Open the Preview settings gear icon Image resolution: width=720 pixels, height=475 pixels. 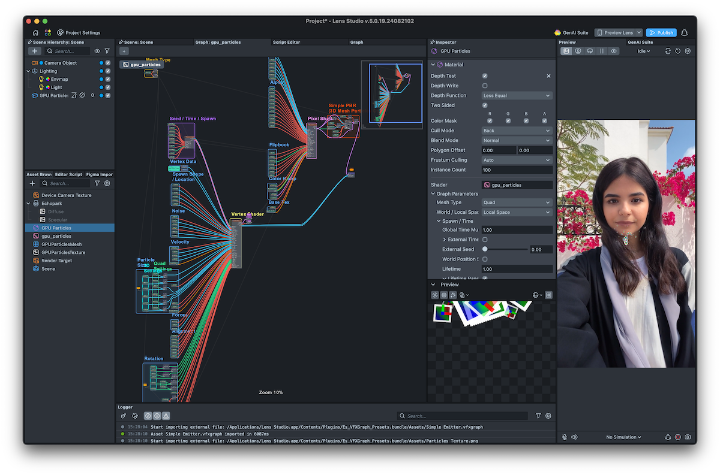(688, 51)
